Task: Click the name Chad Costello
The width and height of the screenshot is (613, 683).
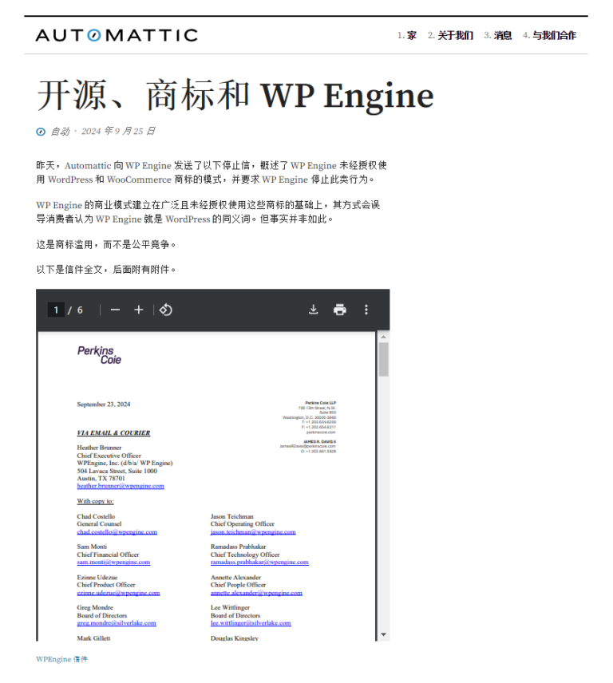Action: (96, 516)
